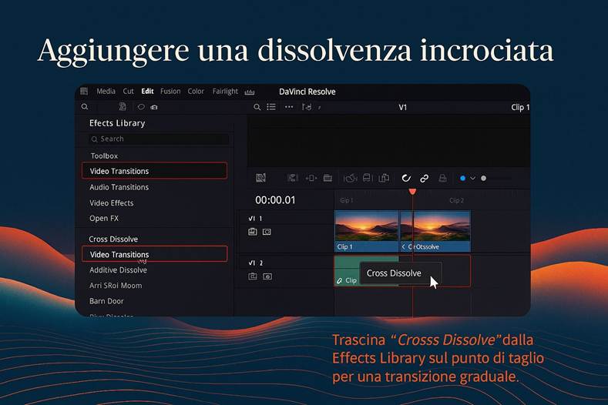Image resolution: width=608 pixels, height=405 pixels.
Task: Click the trim edit icon in the timeline toolbar
Action: (292, 178)
